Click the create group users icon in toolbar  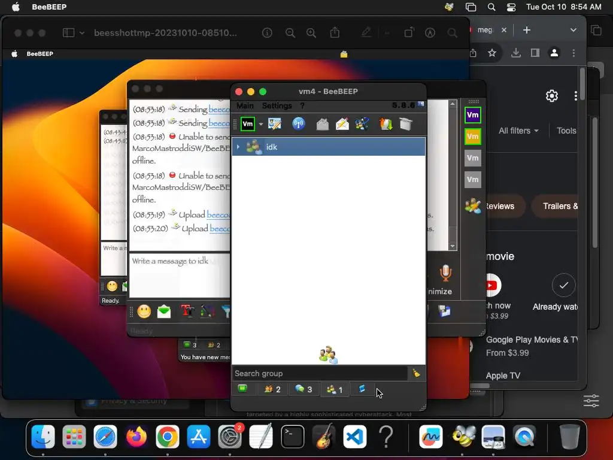point(362,125)
